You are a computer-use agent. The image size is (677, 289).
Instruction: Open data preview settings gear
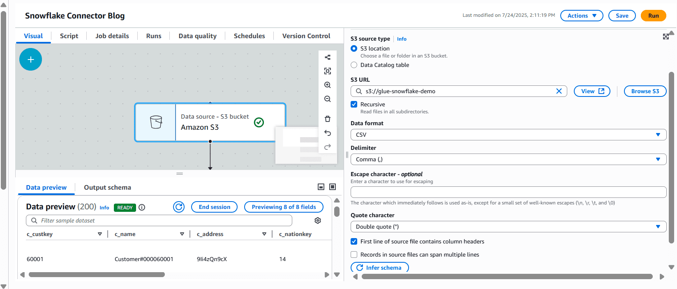(318, 220)
